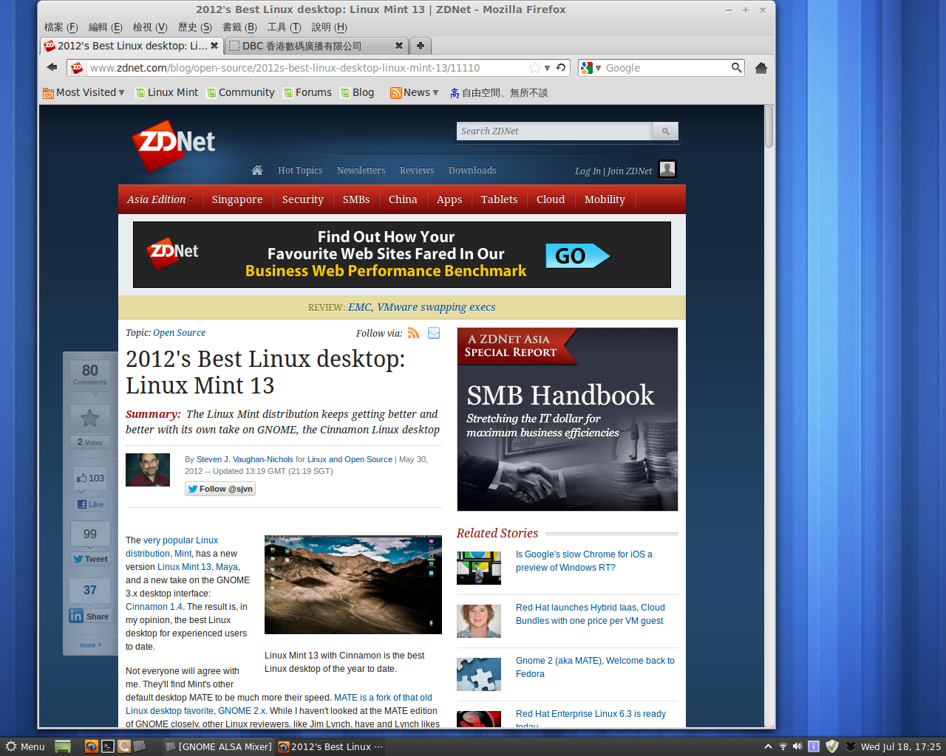
Task: Open the URL history dropdown arrow
Action: [548, 68]
